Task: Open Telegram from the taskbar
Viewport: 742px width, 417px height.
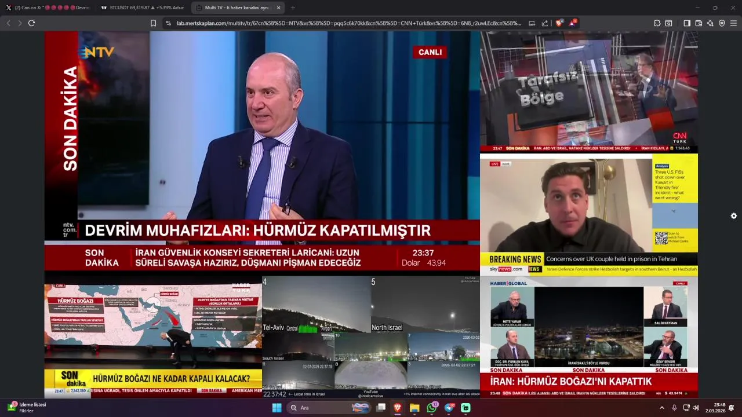Action: [x=449, y=408]
